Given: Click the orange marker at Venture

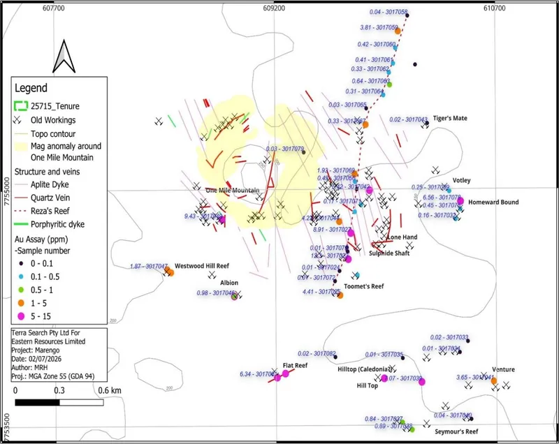Looking at the screenshot, I should click(494, 381).
